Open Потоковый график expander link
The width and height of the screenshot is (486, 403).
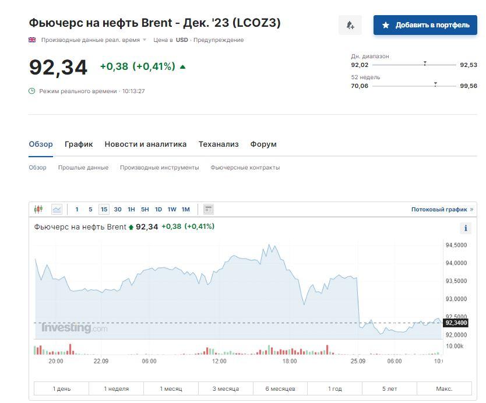click(442, 209)
